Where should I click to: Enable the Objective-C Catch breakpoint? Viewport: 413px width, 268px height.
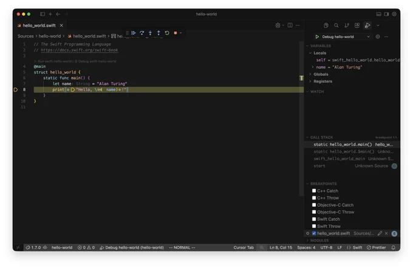pos(314,205)
